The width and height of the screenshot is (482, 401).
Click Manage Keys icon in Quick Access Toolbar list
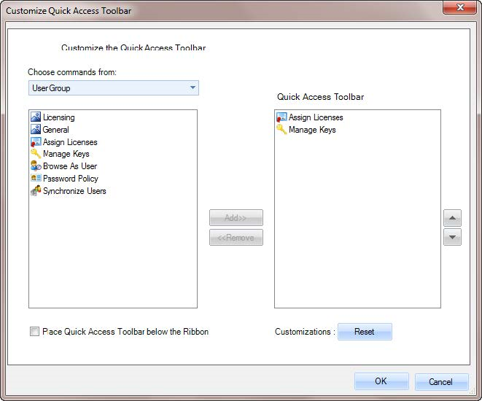281,130
